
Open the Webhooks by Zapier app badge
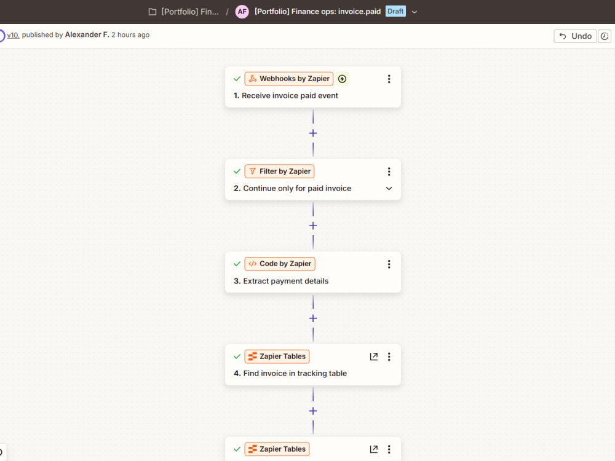tap(288, 79)
